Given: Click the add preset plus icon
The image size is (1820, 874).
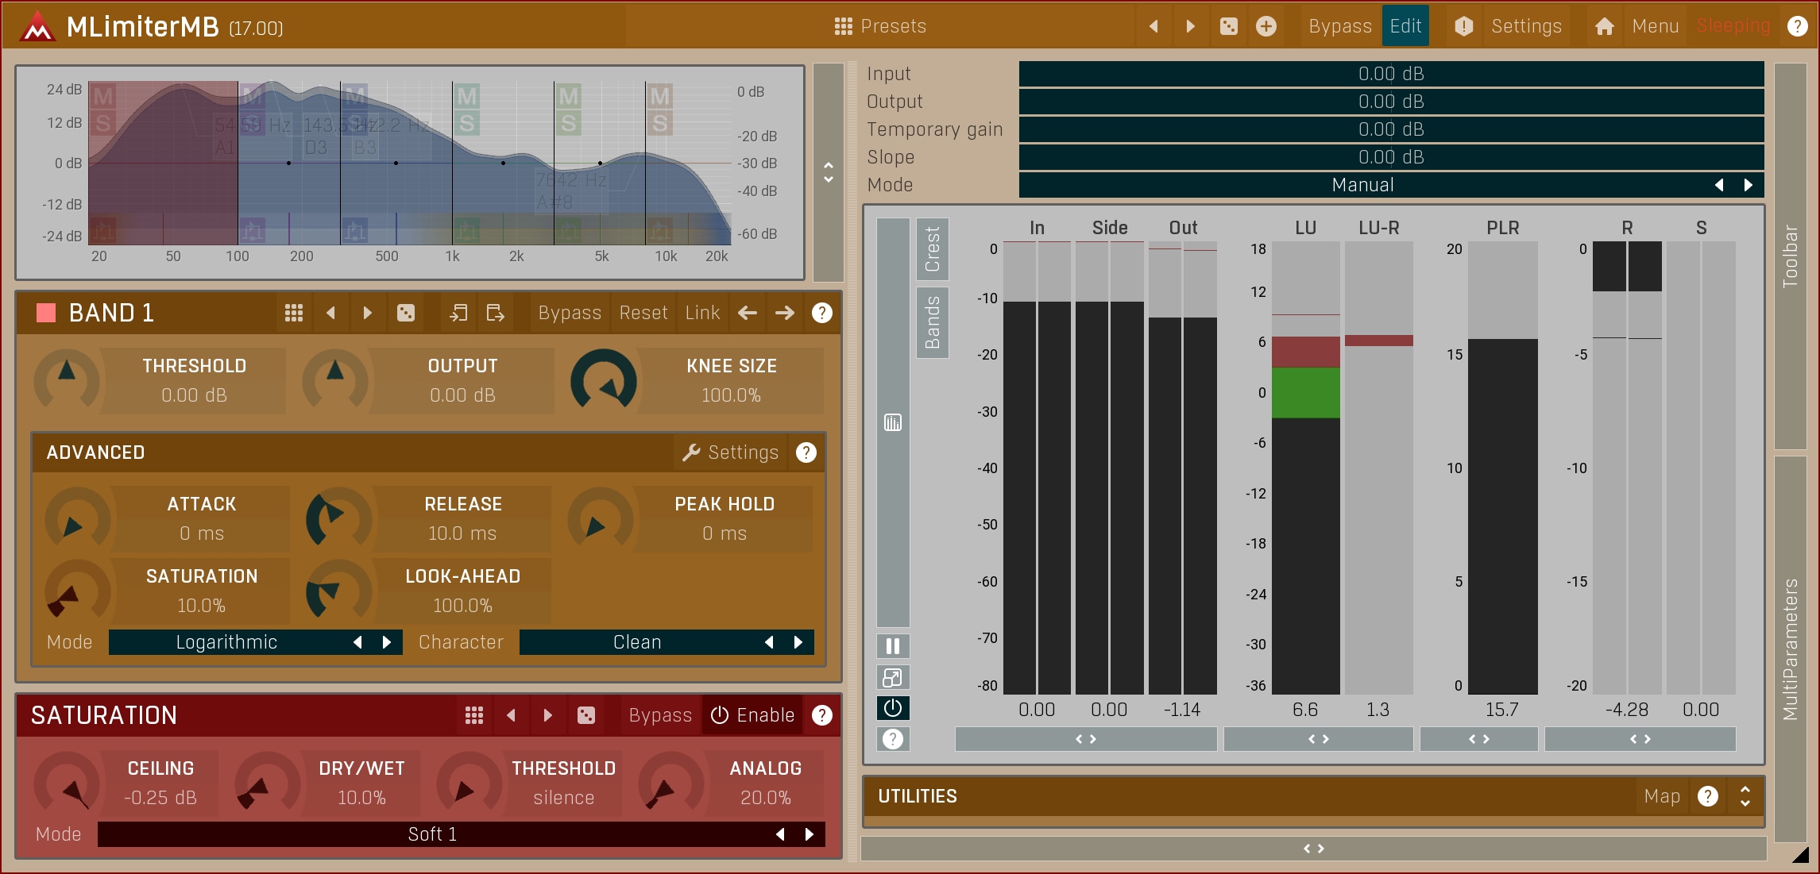Looking at the screenshot, I should (1266, 26).
